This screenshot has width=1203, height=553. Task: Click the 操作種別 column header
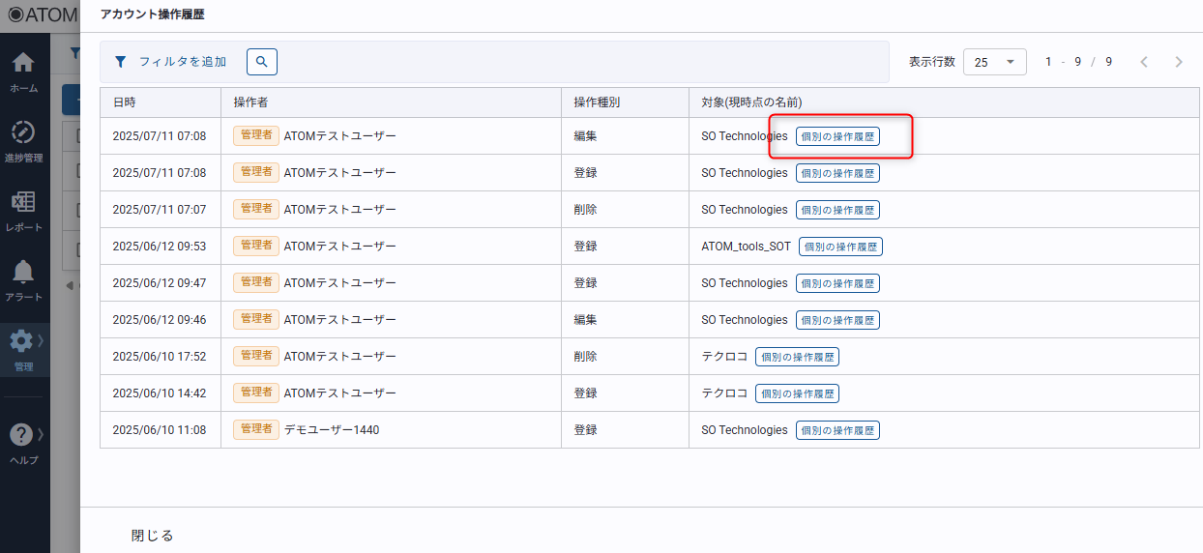(596, 102)
